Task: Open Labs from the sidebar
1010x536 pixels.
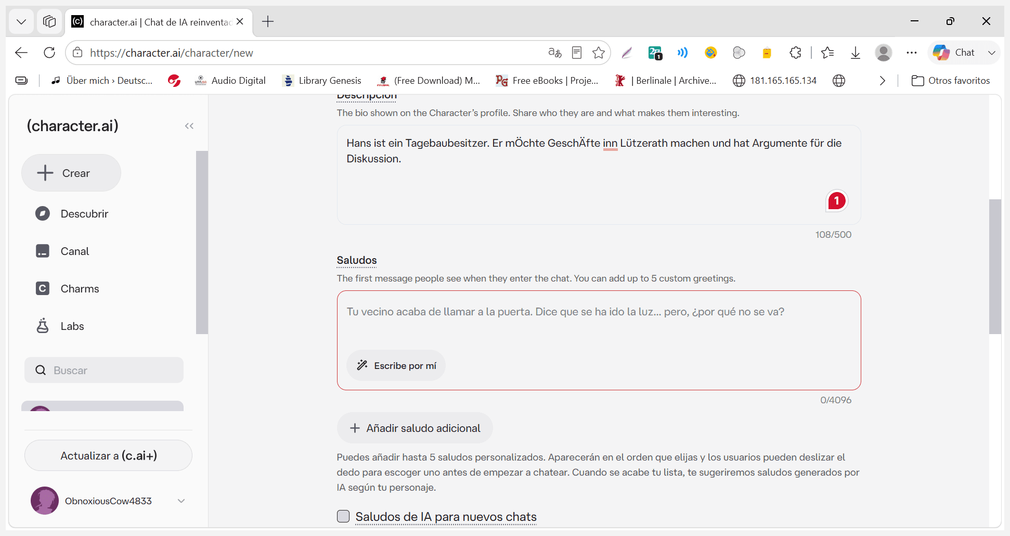Action: point(60,326)
